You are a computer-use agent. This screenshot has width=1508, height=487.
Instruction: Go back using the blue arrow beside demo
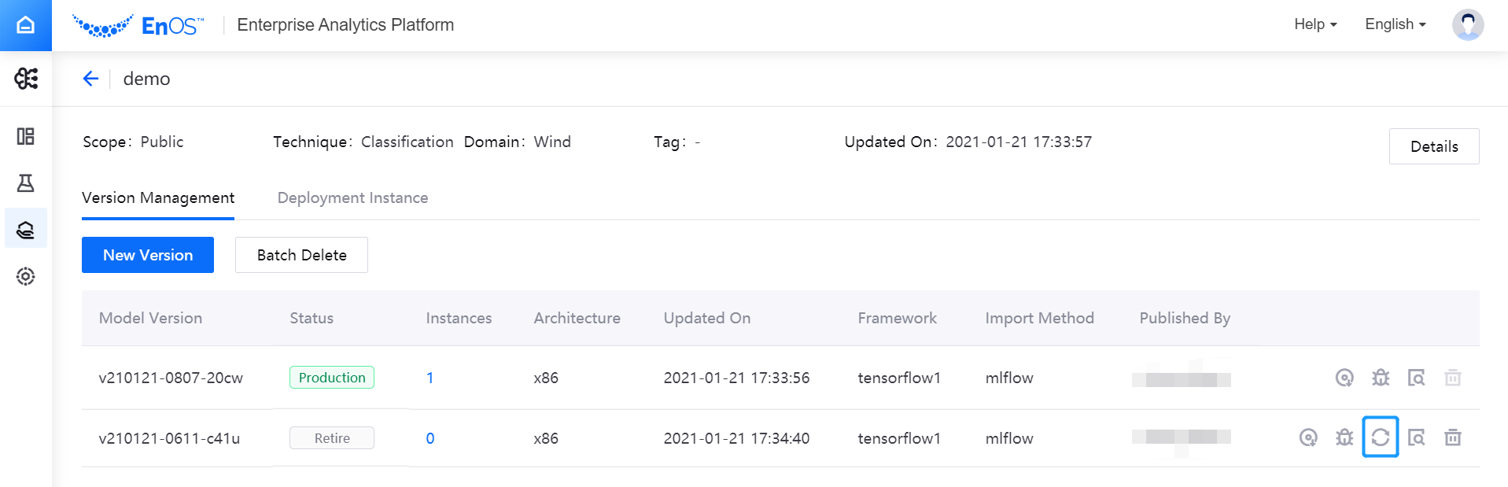point(91,79)
